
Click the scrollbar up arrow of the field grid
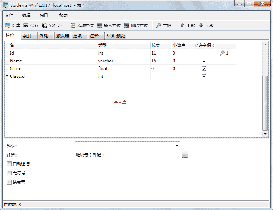point(265,45)
